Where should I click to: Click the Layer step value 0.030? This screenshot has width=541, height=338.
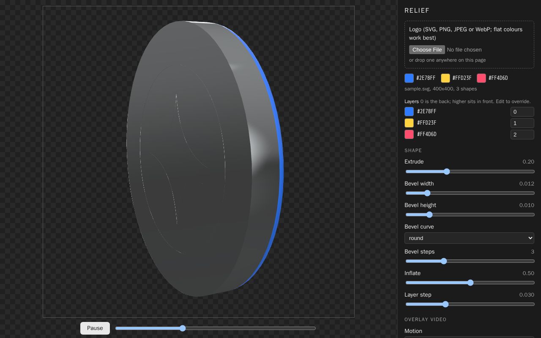(527, 295)
